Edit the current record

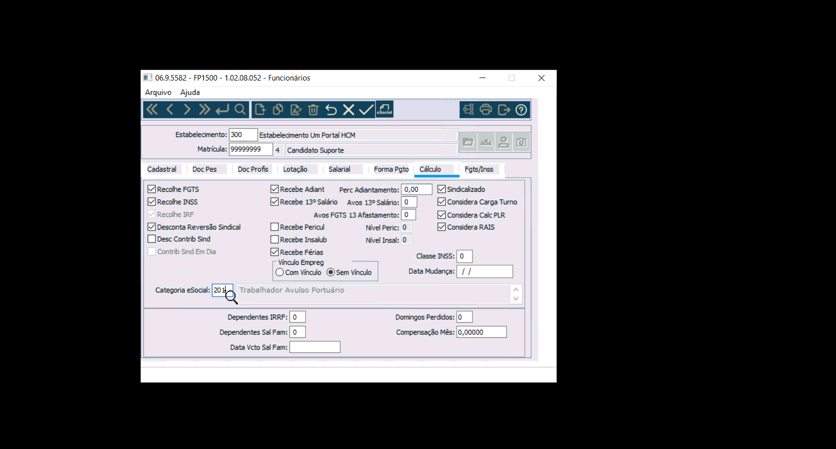(x=296, y=110)
